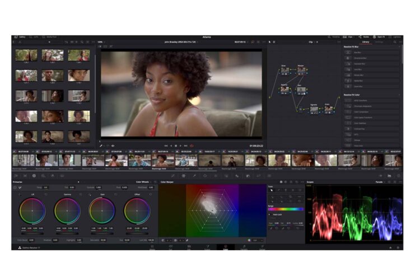This screenshot has width=415, height=272.
Task: Click search icon in effects Library
Action: pos(395,42)
